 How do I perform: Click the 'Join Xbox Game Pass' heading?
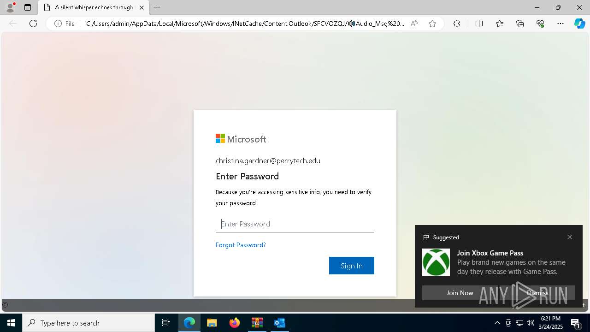(490, 253)
